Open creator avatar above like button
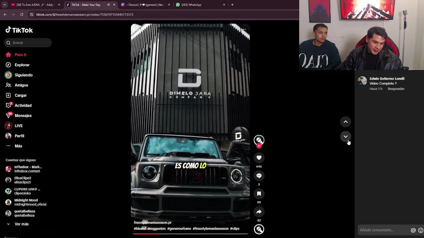 pos(259,140)
